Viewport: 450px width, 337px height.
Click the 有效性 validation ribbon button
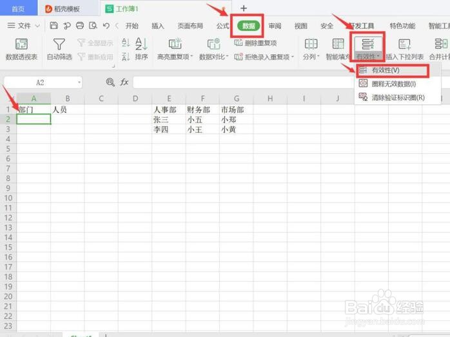(368, 49)
